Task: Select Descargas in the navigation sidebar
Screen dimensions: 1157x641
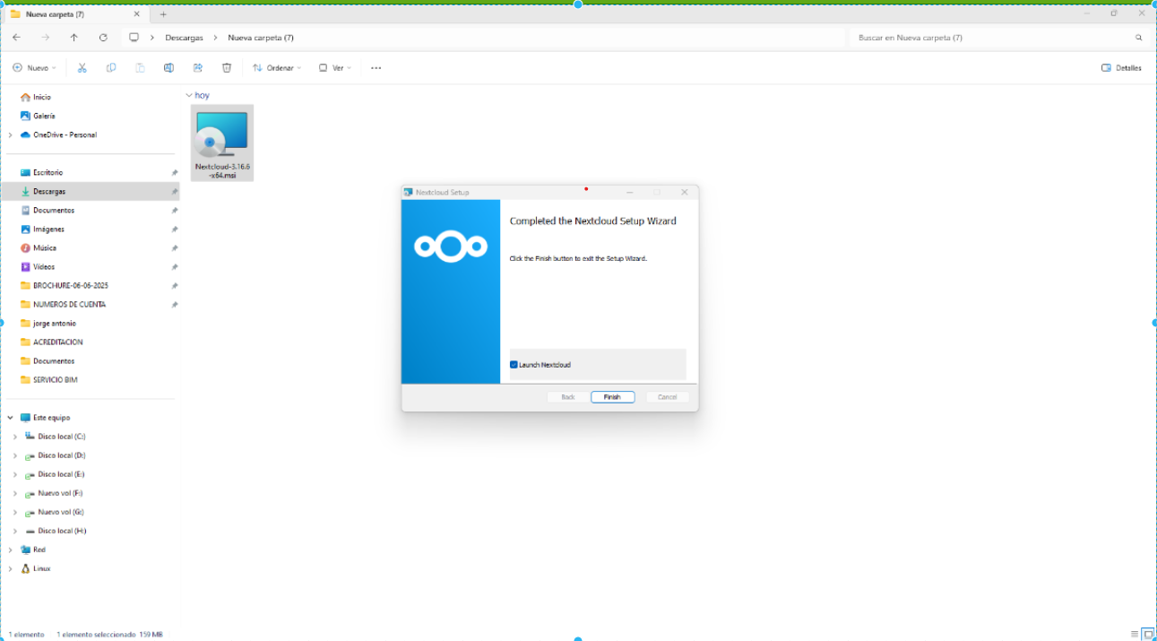Action: (x=49, y=192)
